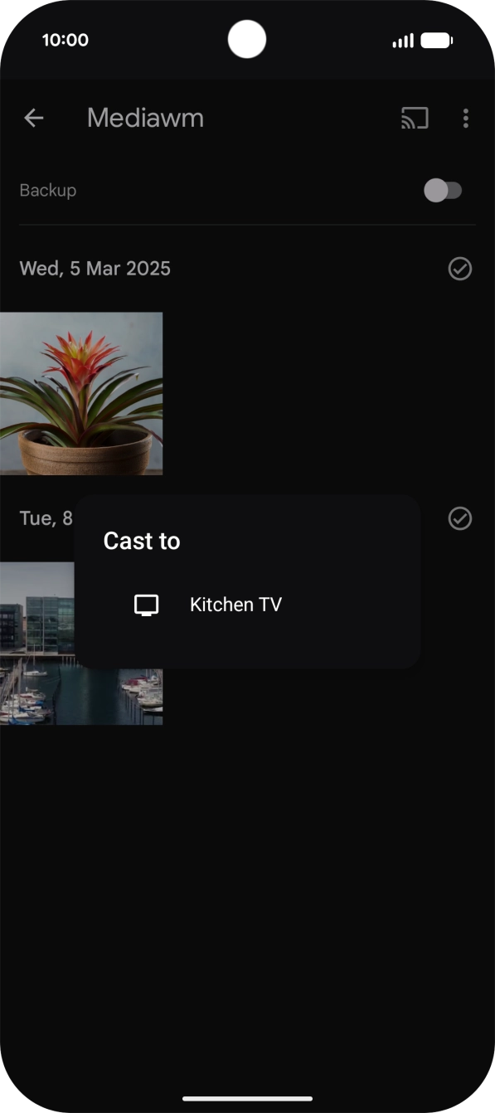Click the Cast to dialog title
Screen dimensions: 495x1113
(142, 541)
